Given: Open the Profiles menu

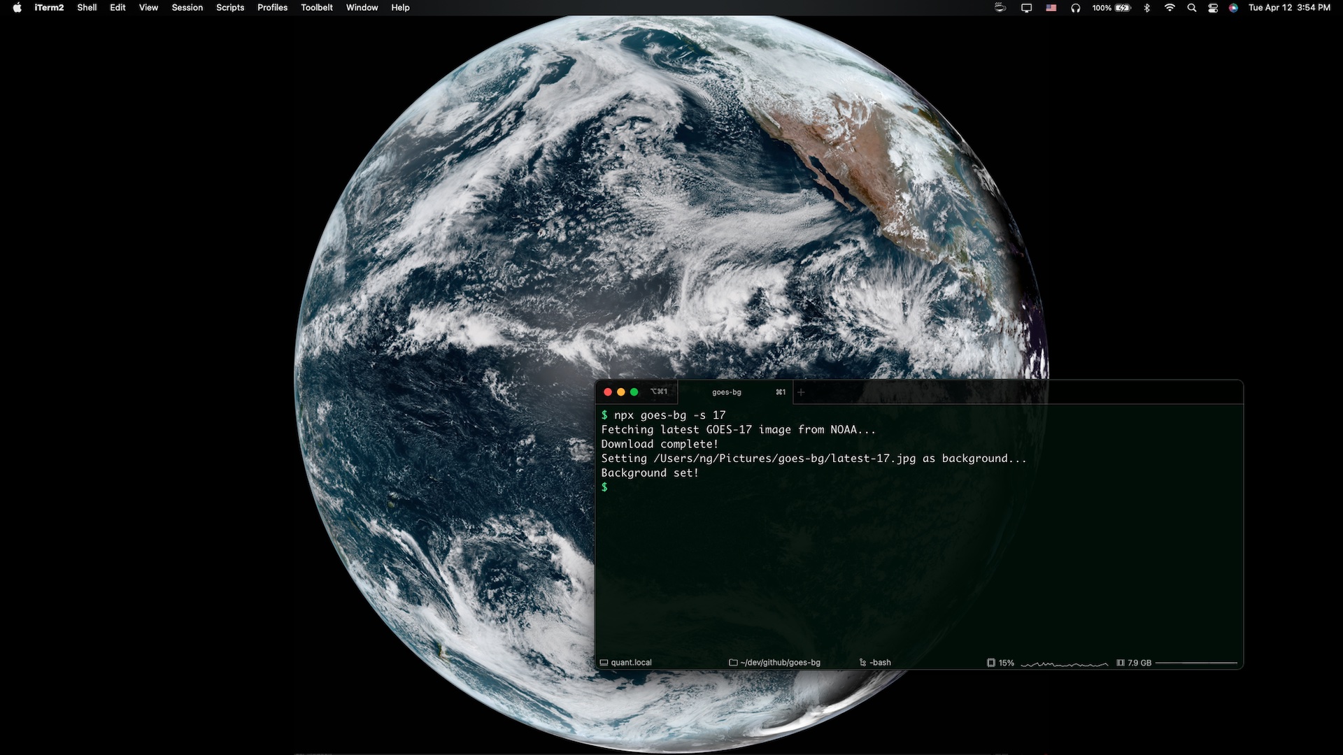Looking at the screenshot, I should pyautogui.click(x=272, y=8).
